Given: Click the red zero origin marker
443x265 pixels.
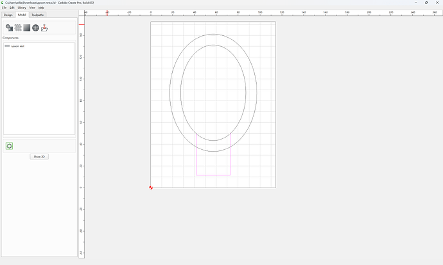Looking at the screenshot, I should pyautogui.click(x=151, y=188).
